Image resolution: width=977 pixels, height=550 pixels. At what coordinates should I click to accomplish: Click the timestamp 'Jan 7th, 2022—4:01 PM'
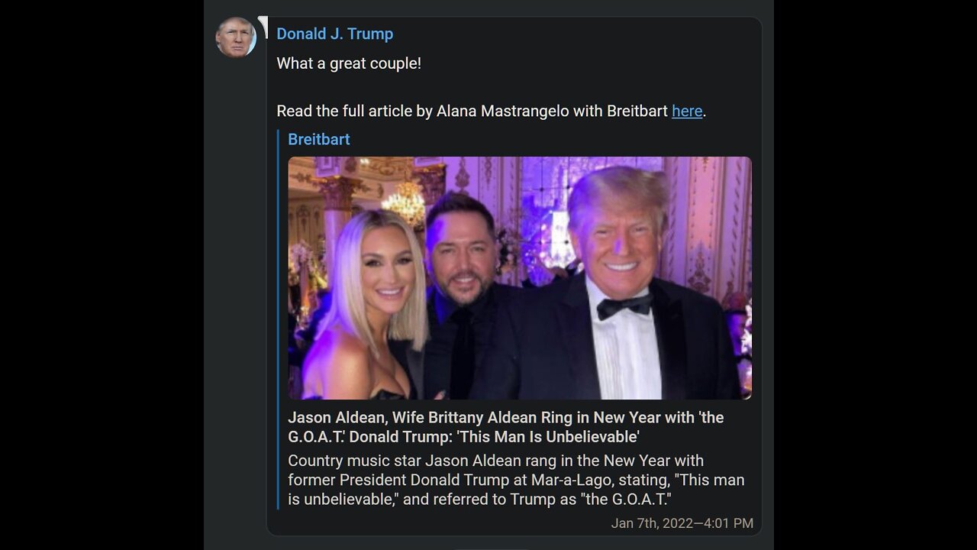[x=682, y=523]
